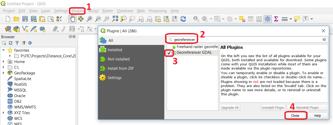Switch to the Not installed tab
333x125 pixels.
(131, 59)
